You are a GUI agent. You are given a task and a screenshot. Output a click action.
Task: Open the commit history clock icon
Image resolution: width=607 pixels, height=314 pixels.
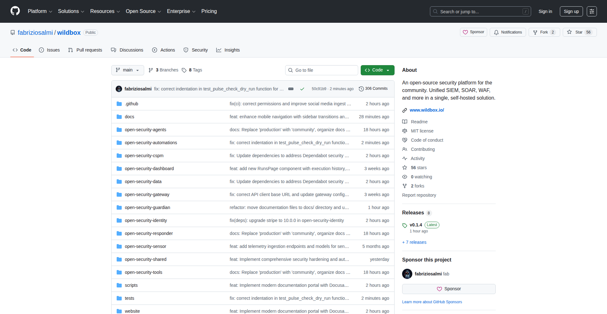tap(361, 89)
